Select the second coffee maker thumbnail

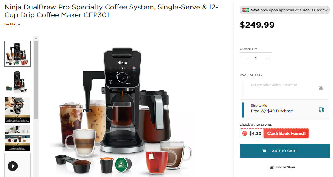coord(17,82)
